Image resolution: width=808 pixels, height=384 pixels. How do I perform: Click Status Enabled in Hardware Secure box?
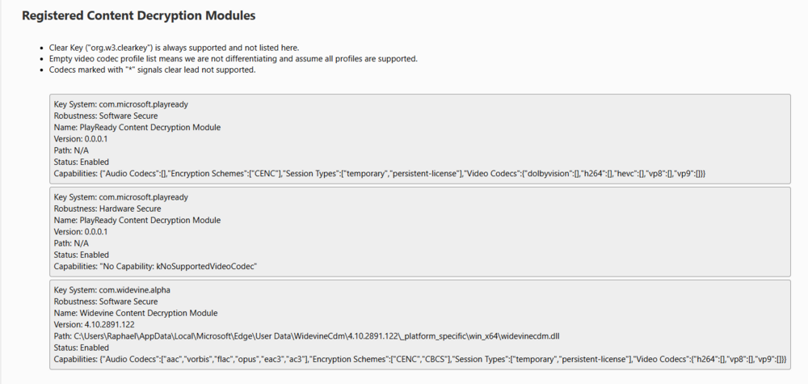(x=81, y=255)
